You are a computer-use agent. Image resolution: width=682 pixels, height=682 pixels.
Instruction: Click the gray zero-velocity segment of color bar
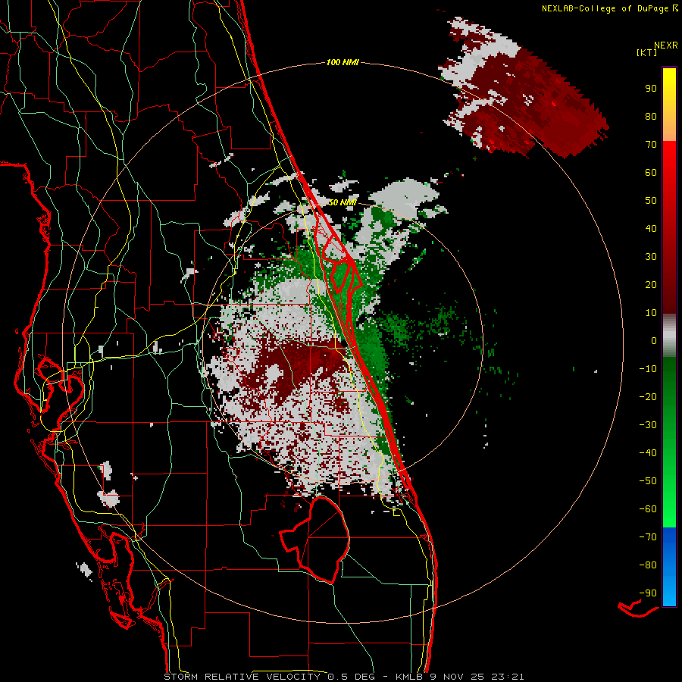coord(669,336)
